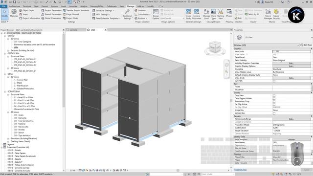Switch to the Annotate ribbon tab
Screen dimensions: 313x176
(x=73, y=6)
